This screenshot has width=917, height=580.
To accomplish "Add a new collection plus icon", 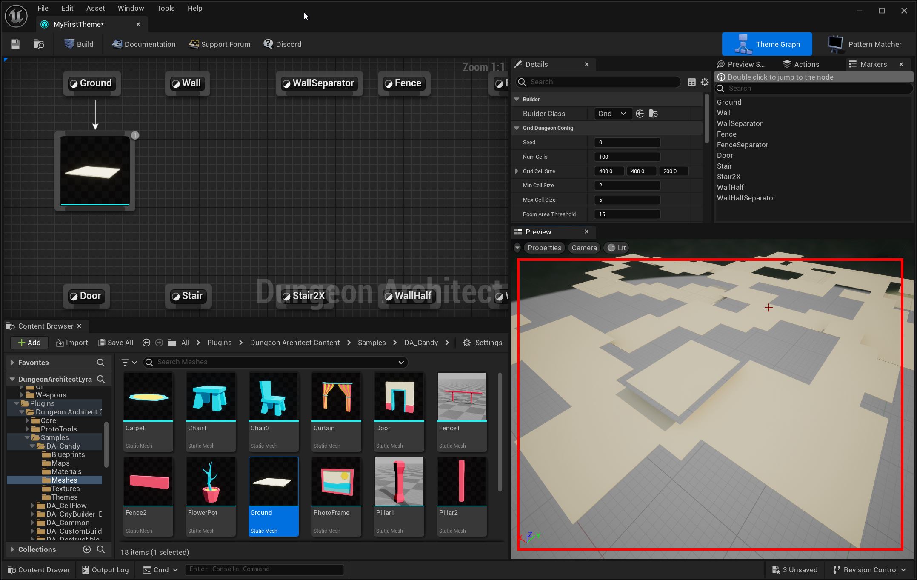I will point(87,549).
